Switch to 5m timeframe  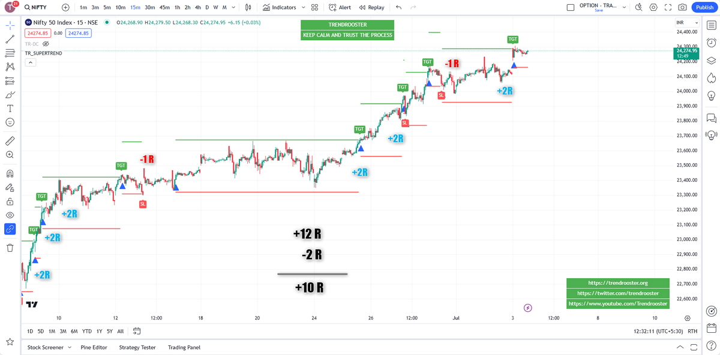[107, 7]
